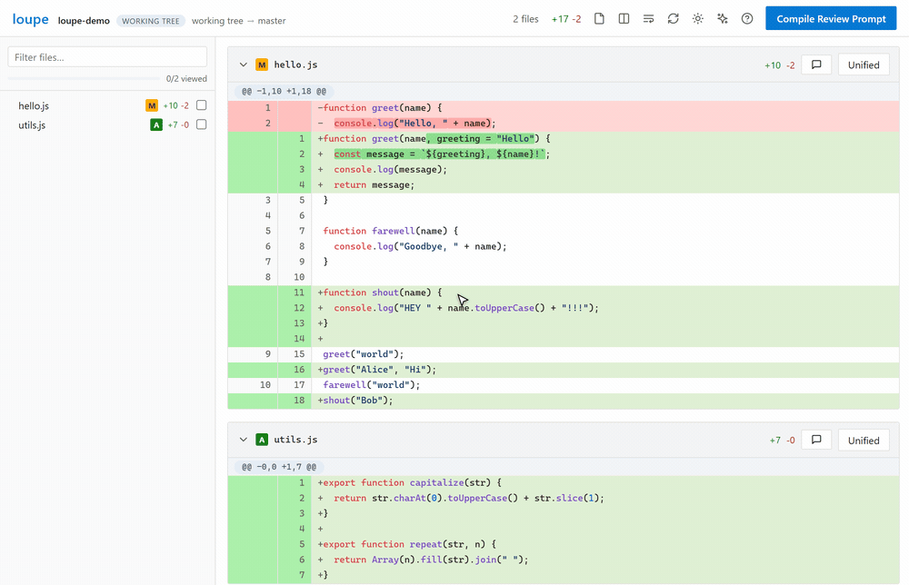Mark hello.js as viewed in sidebar
This screenshot has height=585, width=909.
coord(201,105)
